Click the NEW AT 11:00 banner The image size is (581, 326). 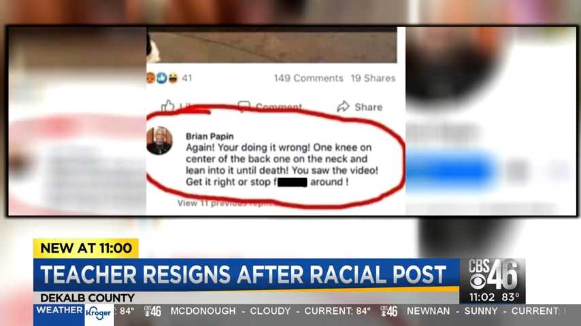click(86, 248)
